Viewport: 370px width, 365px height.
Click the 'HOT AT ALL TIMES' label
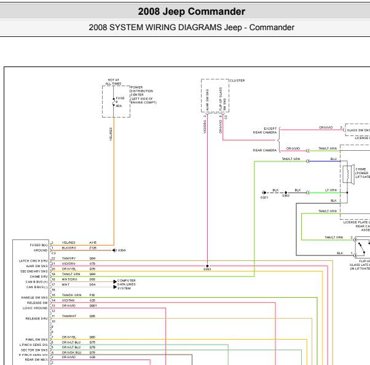[113, 82]
